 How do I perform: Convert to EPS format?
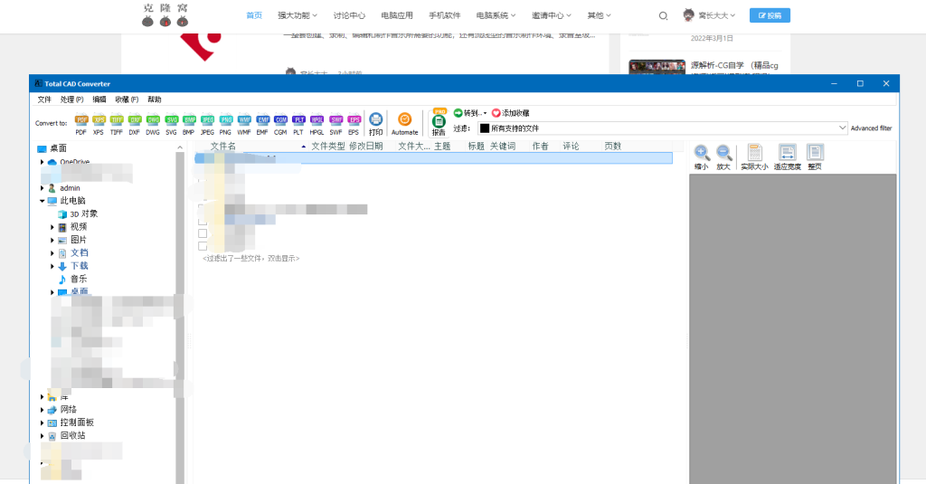coord(354,124)
